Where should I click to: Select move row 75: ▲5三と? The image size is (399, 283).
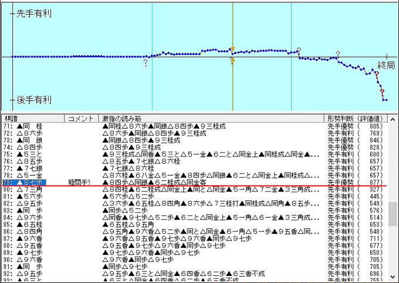(x=194, y=154)
